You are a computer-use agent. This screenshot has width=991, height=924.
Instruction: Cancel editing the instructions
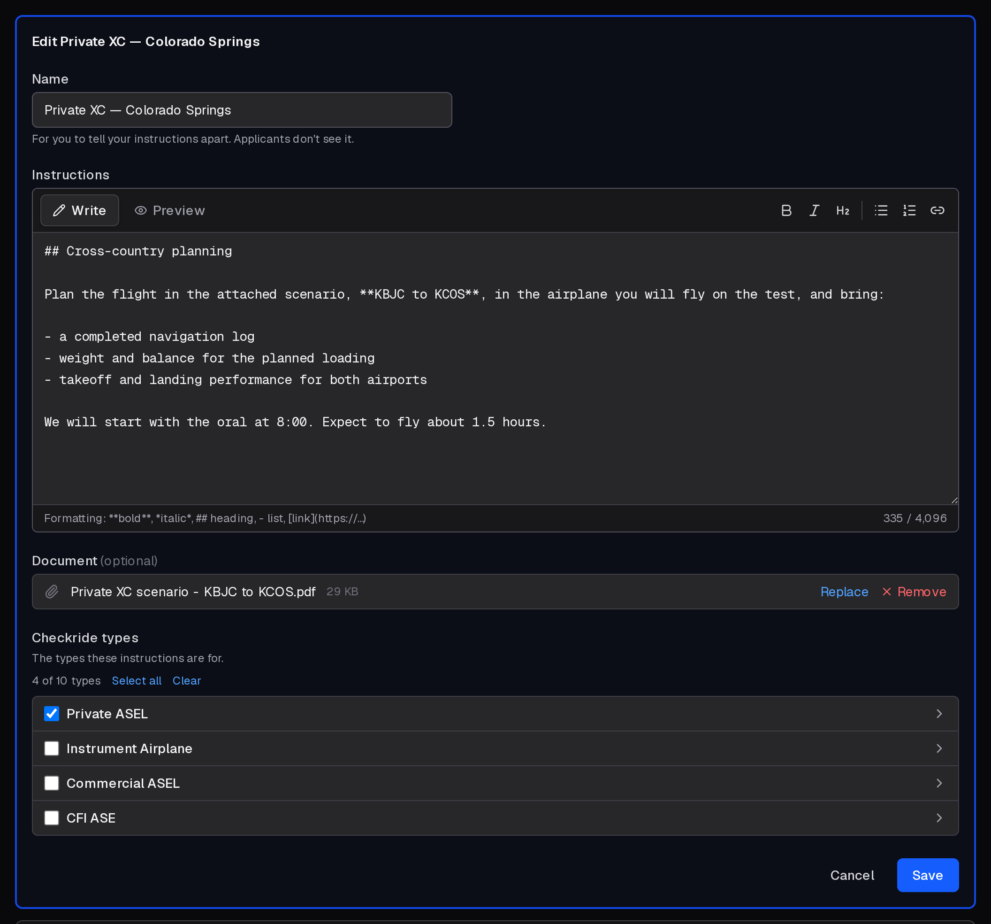[x=852, y=875]
